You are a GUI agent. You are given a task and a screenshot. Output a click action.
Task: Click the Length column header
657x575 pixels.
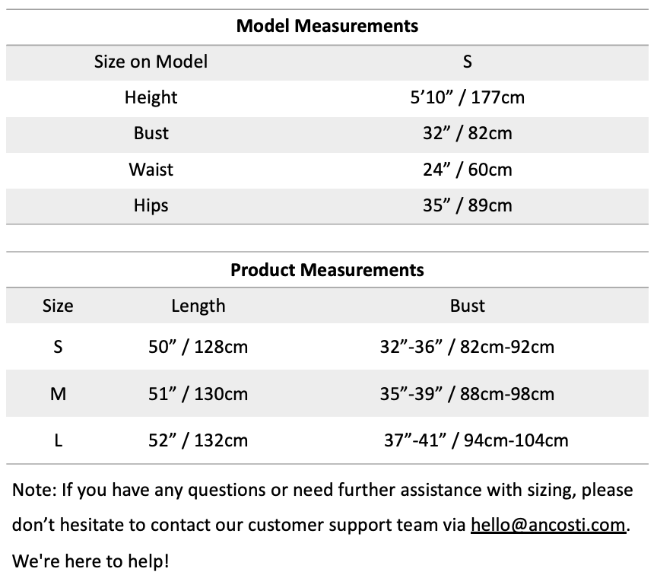click(198, 306)
